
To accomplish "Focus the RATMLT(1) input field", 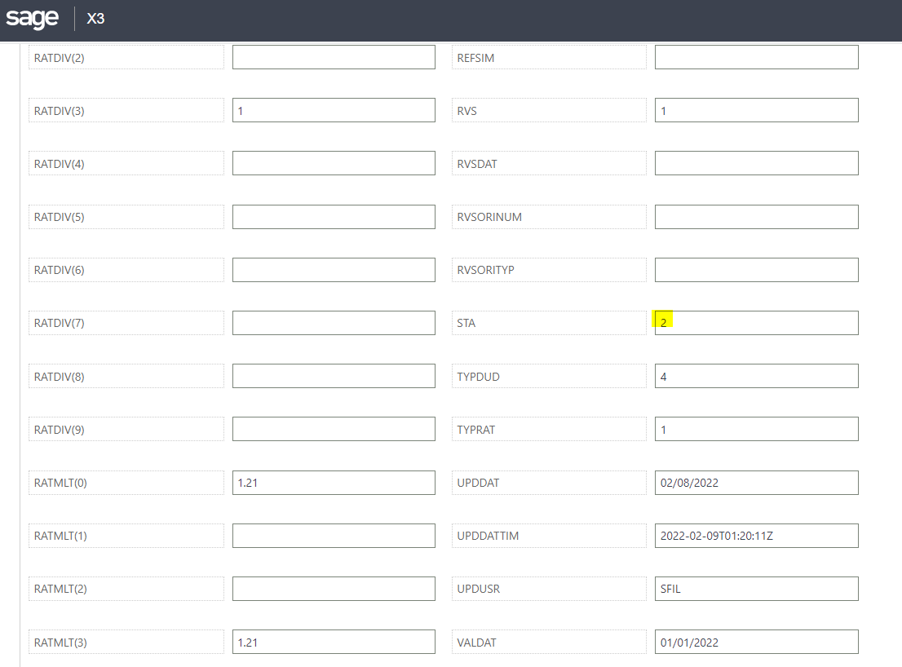I will click(334, 536).
